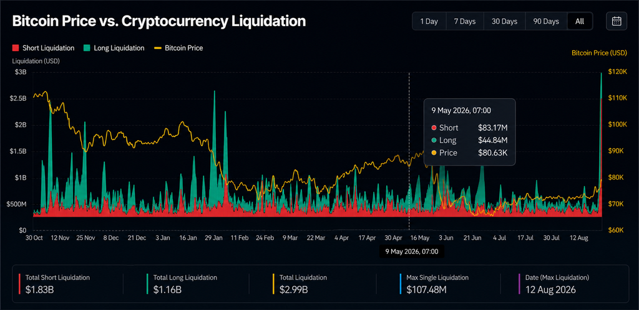Viewport: 639px width, 310px height.
Task: Click the $120K right axis label
Action: point(617,72)
